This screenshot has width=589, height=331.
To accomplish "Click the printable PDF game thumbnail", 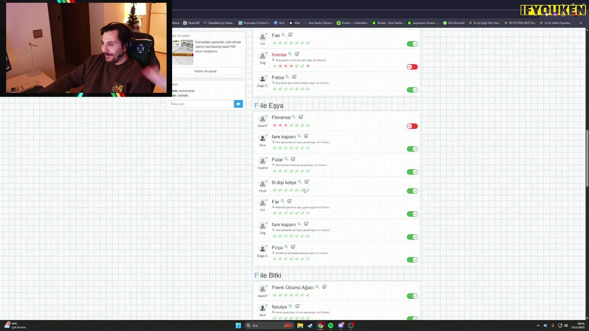I will pos(183,51).
